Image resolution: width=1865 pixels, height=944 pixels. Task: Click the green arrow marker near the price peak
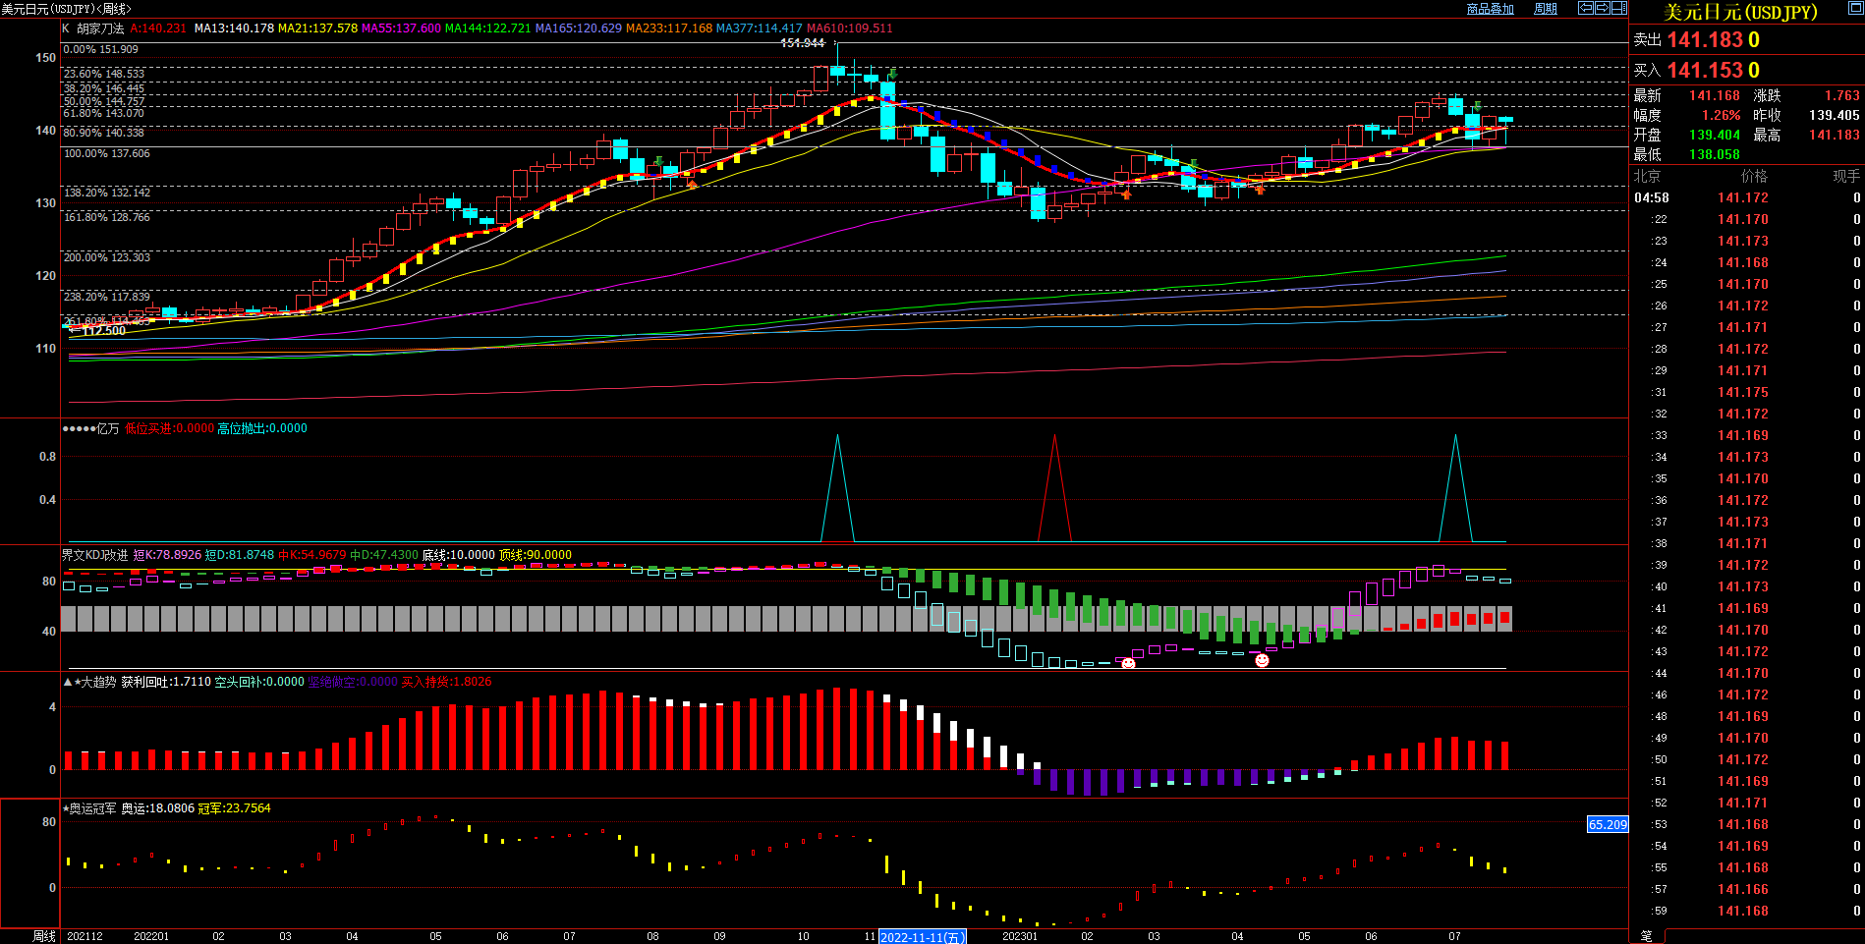point(892,74)
